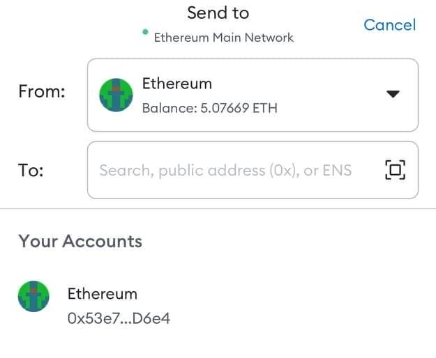
Task: Click the avatar in the From account box
Action: point(116,95)
